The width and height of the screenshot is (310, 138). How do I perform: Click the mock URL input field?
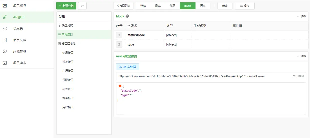click(211, 76)
